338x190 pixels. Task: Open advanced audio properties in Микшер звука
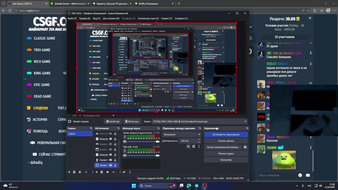[x=124, y=172]
